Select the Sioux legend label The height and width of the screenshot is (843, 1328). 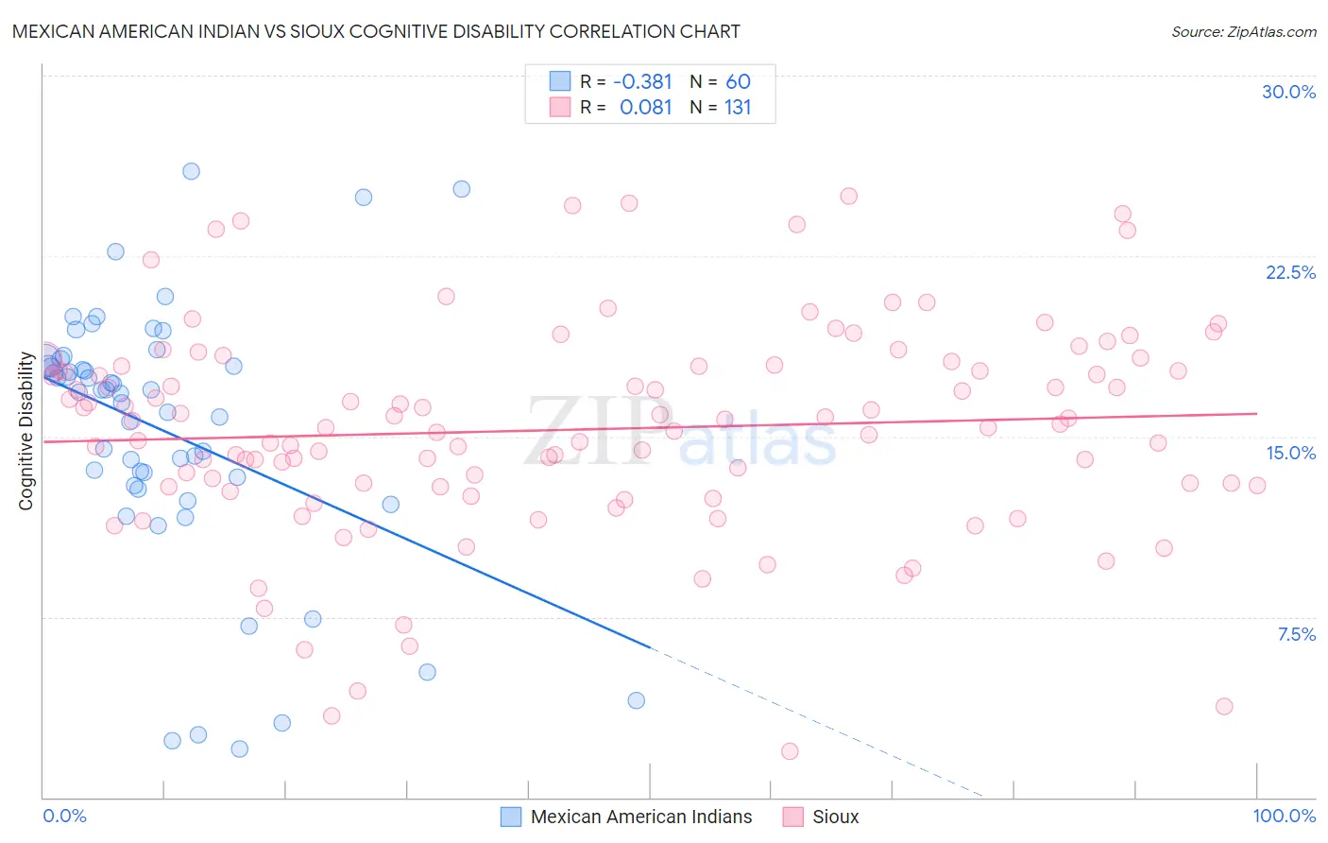click(x=836, y=817)
